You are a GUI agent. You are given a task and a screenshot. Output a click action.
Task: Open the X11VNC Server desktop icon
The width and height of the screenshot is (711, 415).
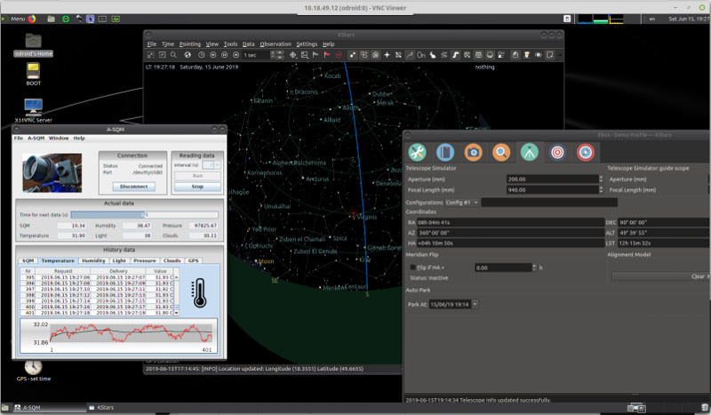pos(33,111)
